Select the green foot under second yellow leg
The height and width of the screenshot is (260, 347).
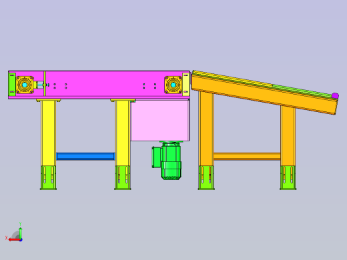(x=123, y=178)
